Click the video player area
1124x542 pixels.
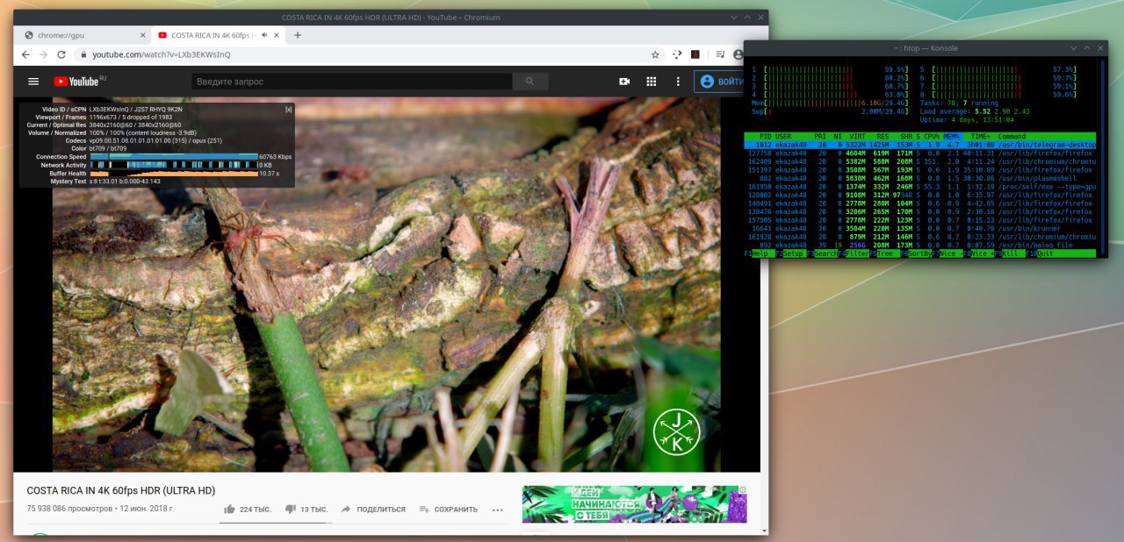click(x=386, y=284)
